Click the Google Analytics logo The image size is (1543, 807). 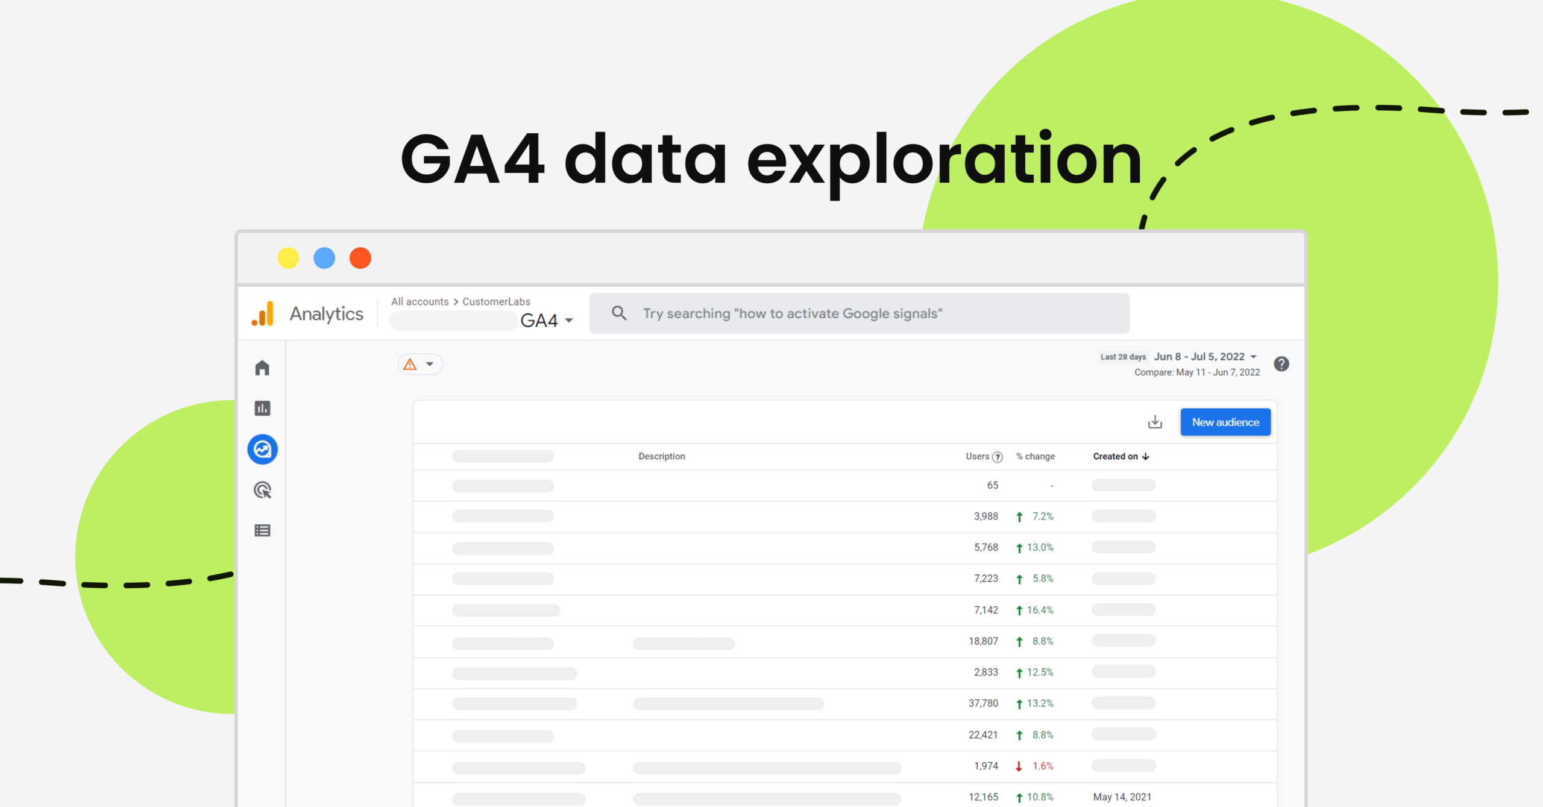coord(263,314)
